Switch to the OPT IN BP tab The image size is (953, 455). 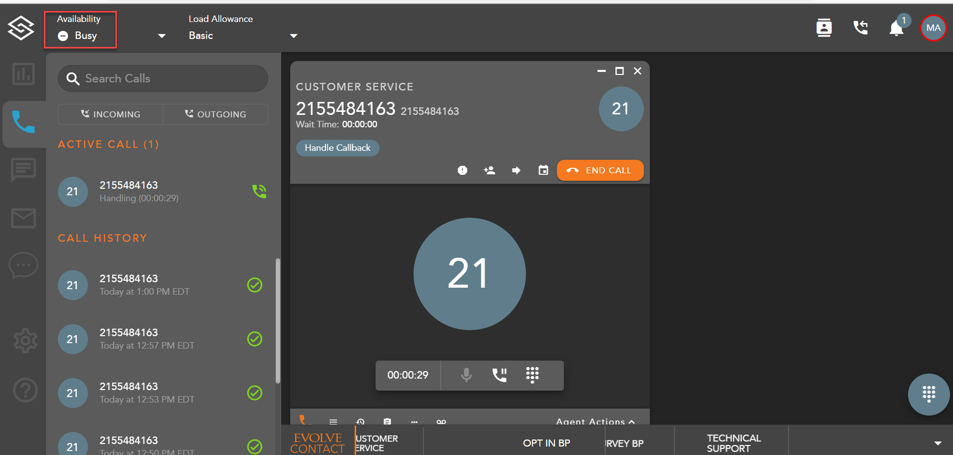[x=546, y=443]
